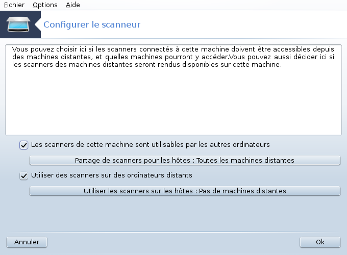Click the 'Configurer le scanneur' title
This screenshot has width=347, height=255.
(92, 24)
